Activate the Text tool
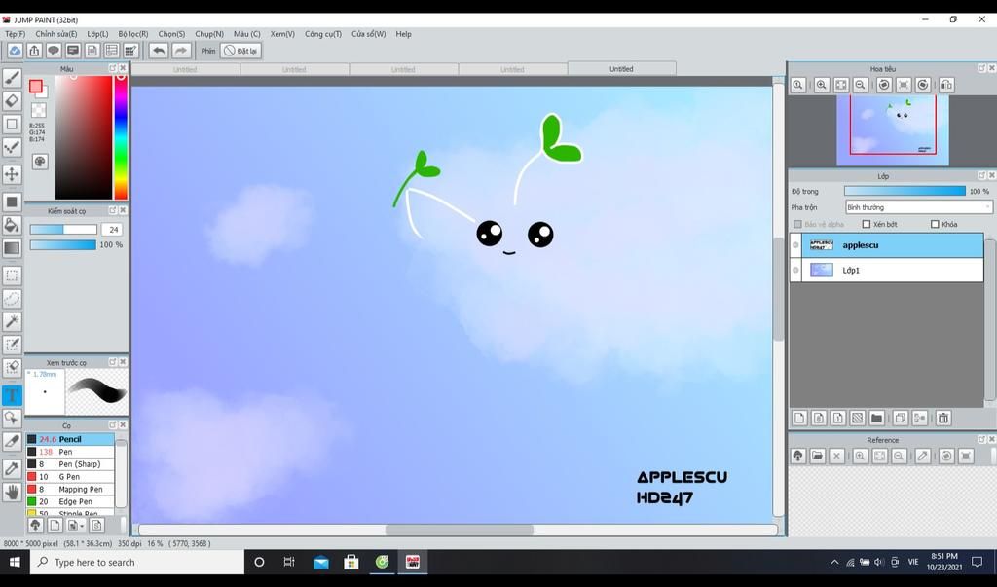The width and height of the screenshot is (997, 587). [12, 395]
